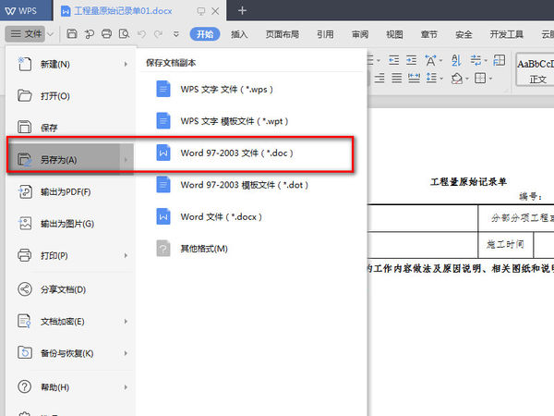Click the Save icon in quick toolbar
This screenshot has width=554, height=416.
coord(72,34)
